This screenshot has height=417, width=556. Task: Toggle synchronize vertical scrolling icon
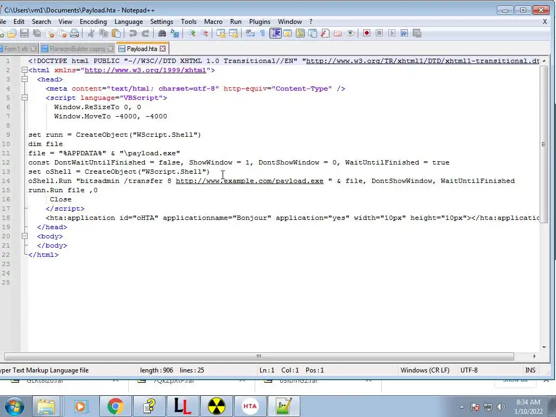point(221,33)
